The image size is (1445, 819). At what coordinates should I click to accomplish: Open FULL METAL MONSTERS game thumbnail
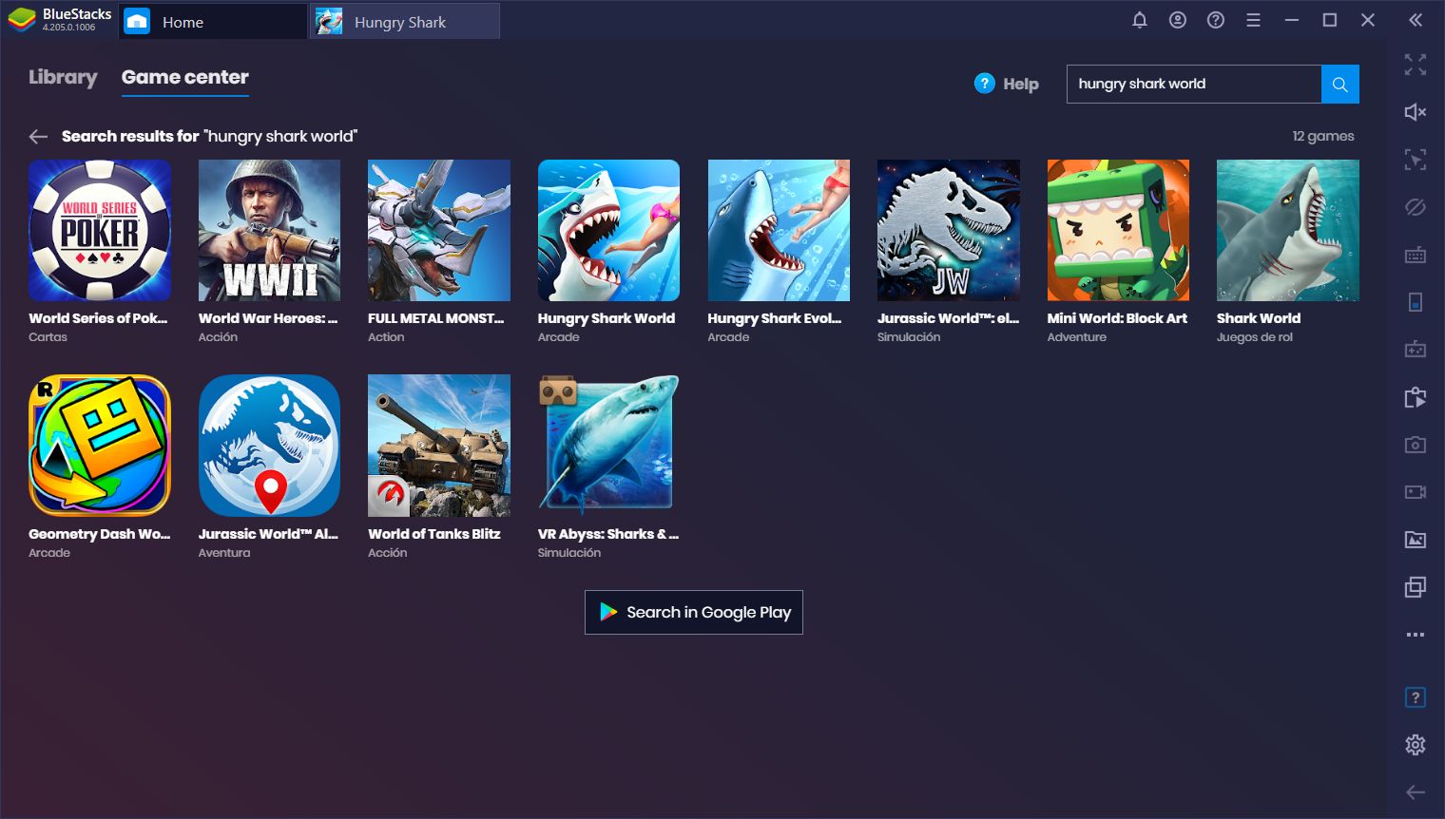tap(439, 230)
